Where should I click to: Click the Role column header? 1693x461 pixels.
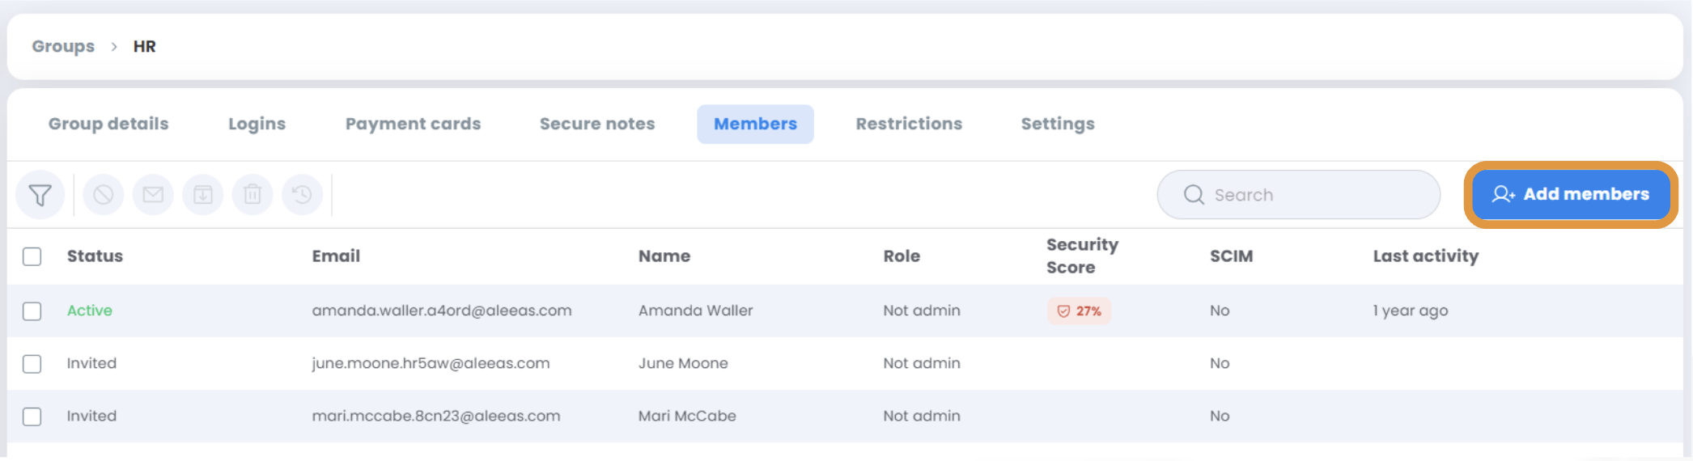click(902, 256)
